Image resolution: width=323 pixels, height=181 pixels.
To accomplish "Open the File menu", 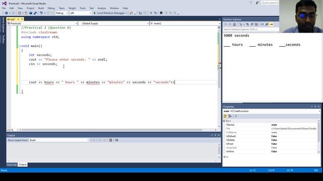I will tap(4, 8).
